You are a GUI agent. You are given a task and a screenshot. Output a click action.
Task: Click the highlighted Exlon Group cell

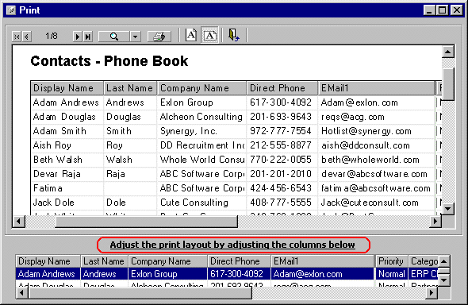click(x=167, y=274)
